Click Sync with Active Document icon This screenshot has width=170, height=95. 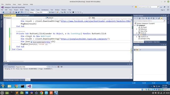click(x=146, y=18)
